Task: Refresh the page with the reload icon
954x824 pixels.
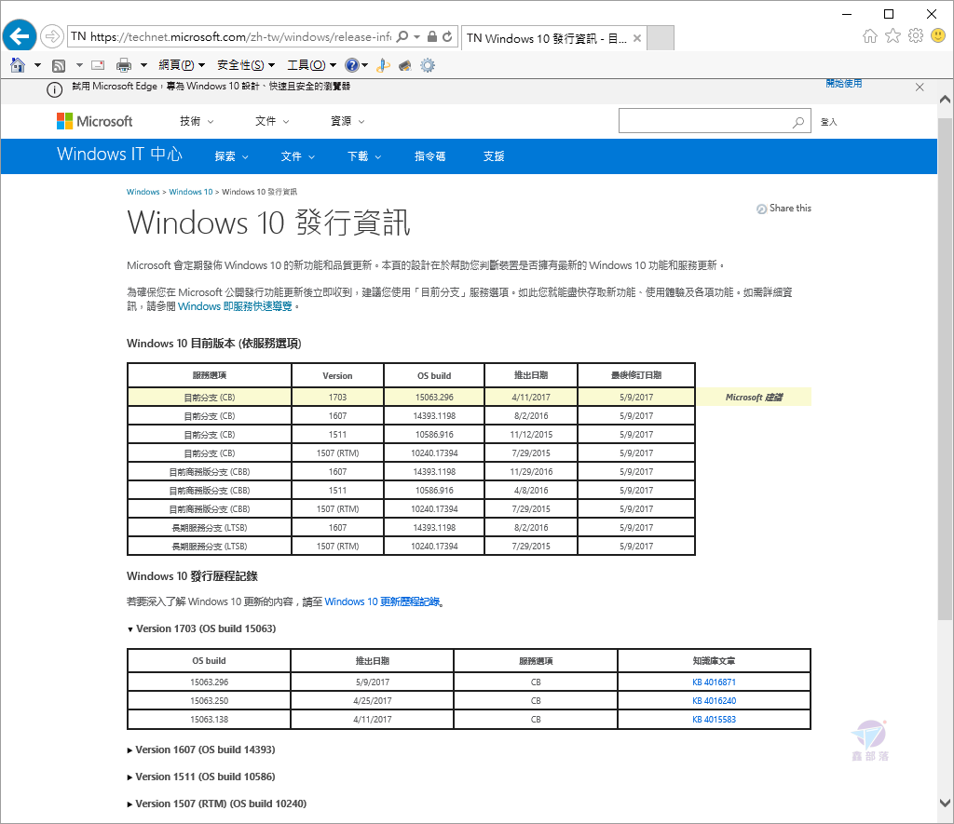Action: pos(447,36)
